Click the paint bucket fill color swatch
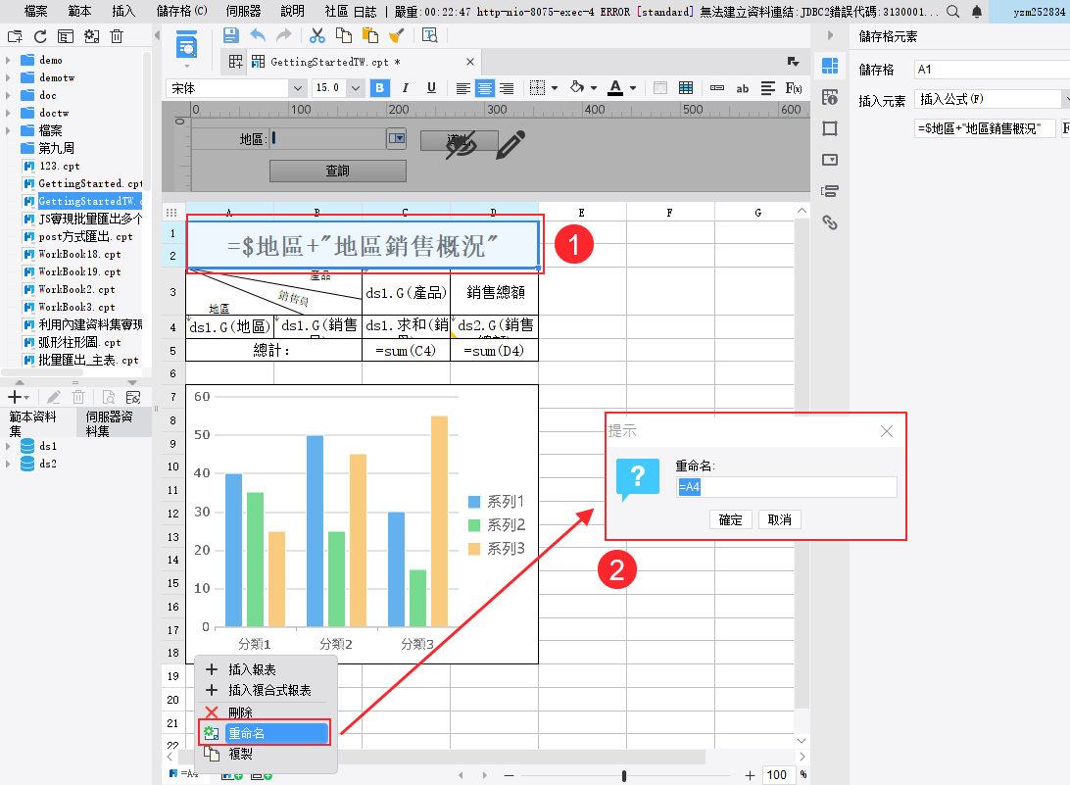The height and width of the screenshot is (785, 1070). (577, 87)
